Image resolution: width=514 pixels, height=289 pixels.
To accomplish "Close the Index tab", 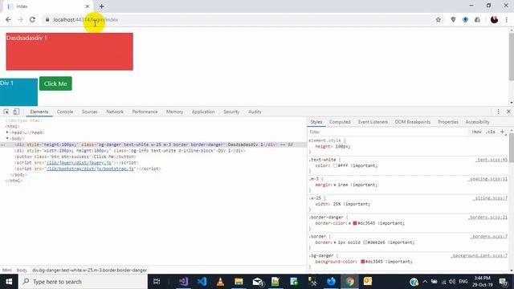I will coord(88,6).
